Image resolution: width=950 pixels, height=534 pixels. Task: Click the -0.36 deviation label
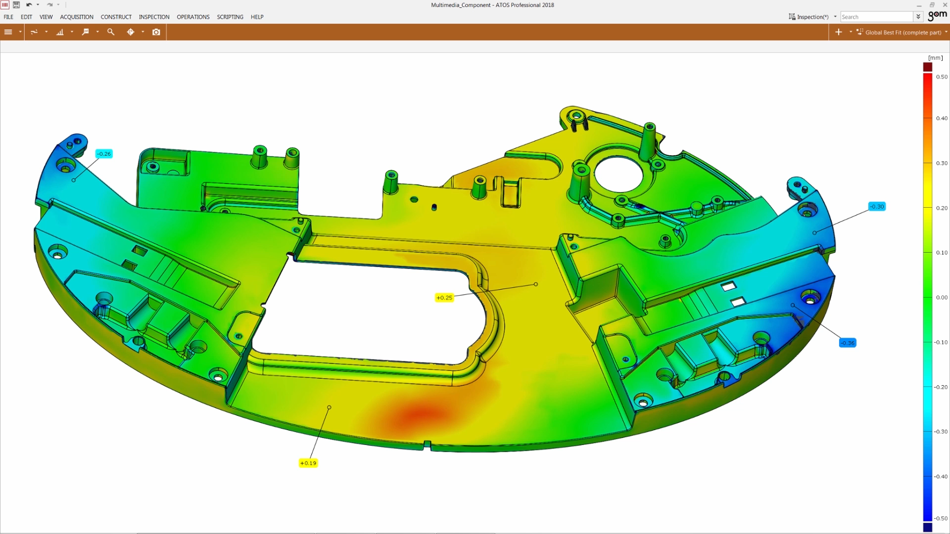click(x=848, y=343)
